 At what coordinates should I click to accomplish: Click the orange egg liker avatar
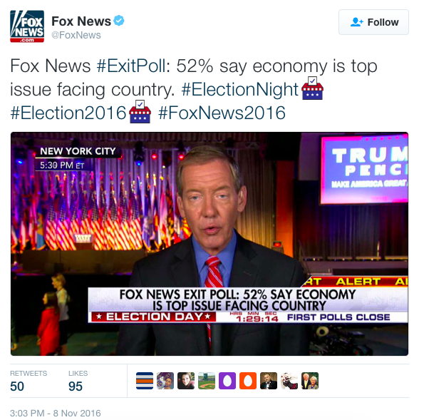(248, 381)
